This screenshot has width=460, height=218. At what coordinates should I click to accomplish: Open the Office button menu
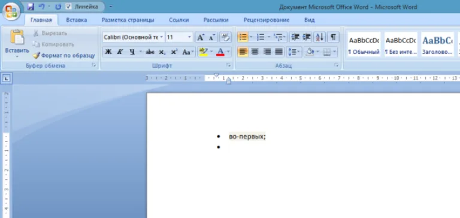[11, 12]
